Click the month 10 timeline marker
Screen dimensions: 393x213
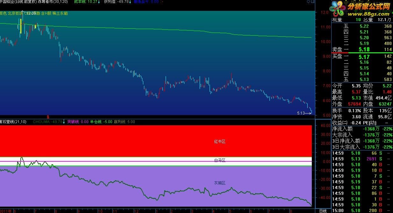tap(100, 211)
